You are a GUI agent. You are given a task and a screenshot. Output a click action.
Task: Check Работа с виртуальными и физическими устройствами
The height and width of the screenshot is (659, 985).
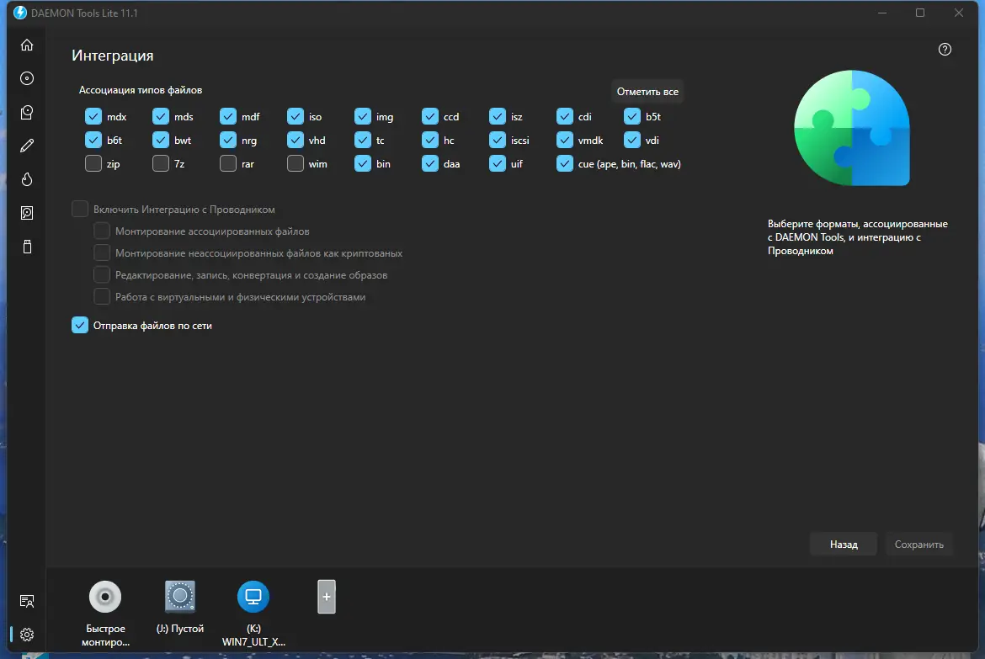tap(102, 296)
